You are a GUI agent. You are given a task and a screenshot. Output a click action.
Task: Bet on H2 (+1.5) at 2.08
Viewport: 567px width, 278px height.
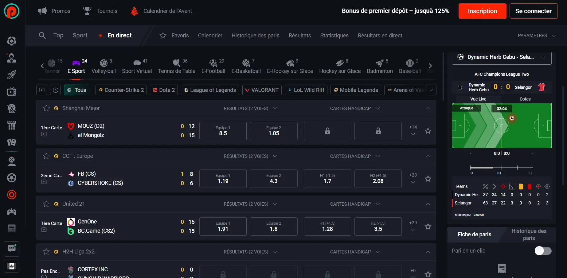(378, 179)
